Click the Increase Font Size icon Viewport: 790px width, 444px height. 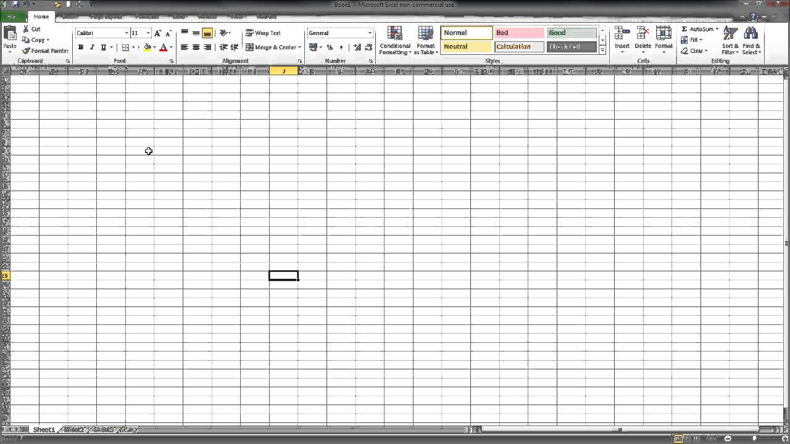pos(158,33)
